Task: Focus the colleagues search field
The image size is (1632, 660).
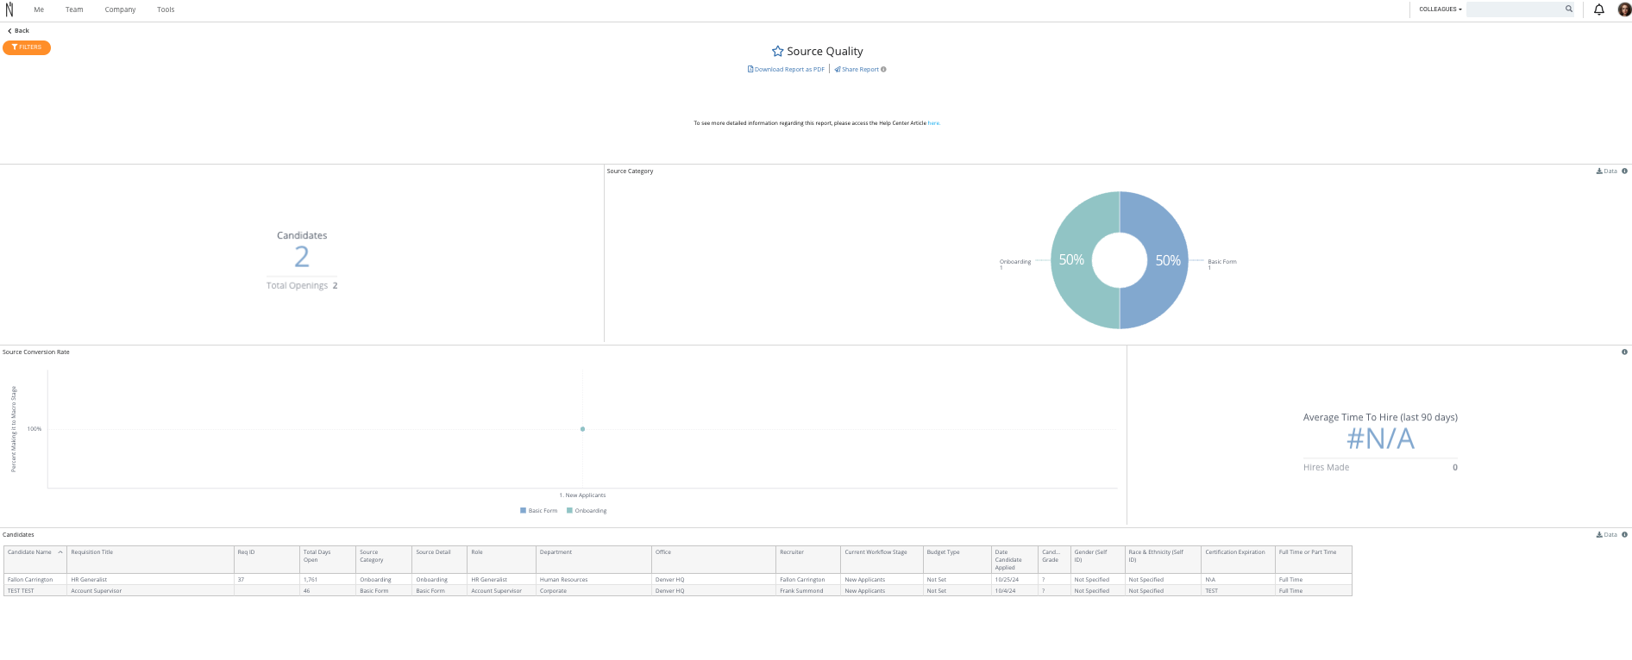Action: [x=1516, y=9]
